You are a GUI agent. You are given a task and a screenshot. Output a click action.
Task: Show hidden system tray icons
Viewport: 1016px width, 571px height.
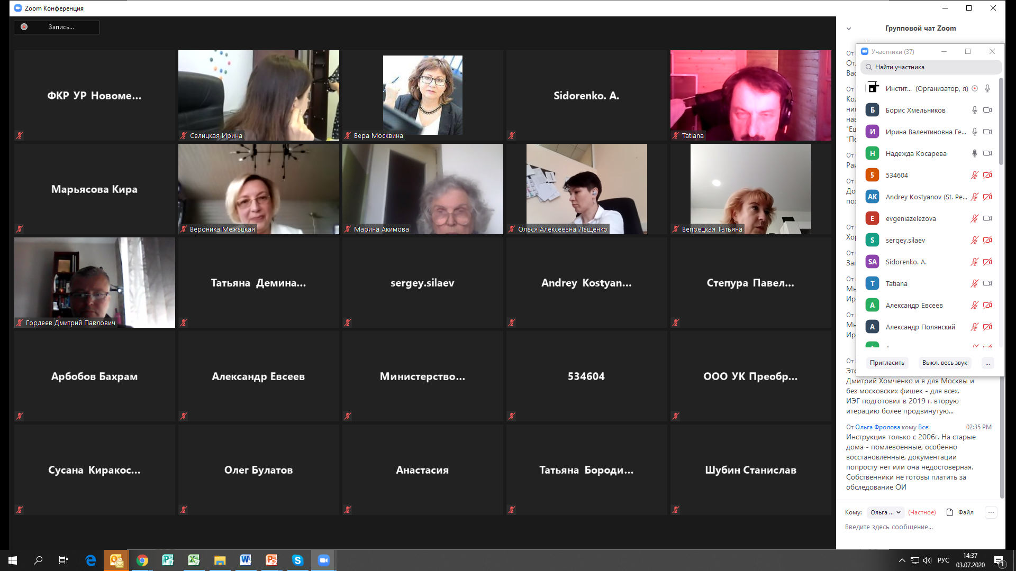click(902, 560)
